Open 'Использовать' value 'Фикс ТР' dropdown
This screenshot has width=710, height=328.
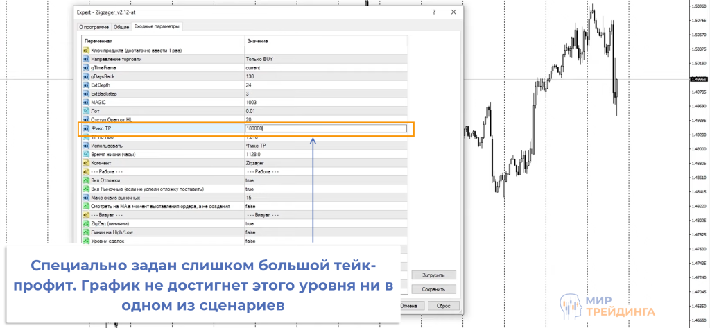pyautogui.click(x=257, y=146)
